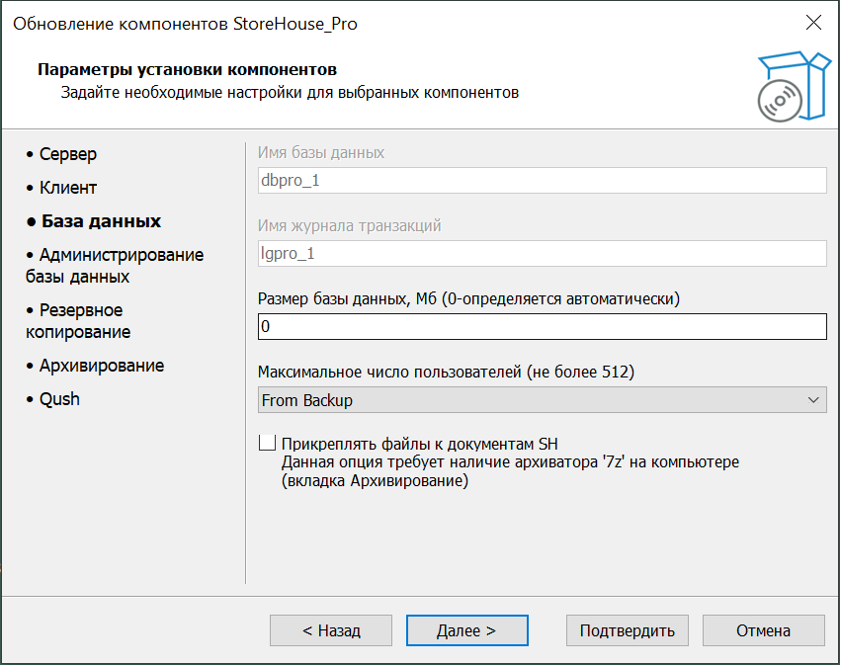The image size is (841, 666).
Task: Close the StoreHouse_Pro update dialog
Action: coord(813,23)
